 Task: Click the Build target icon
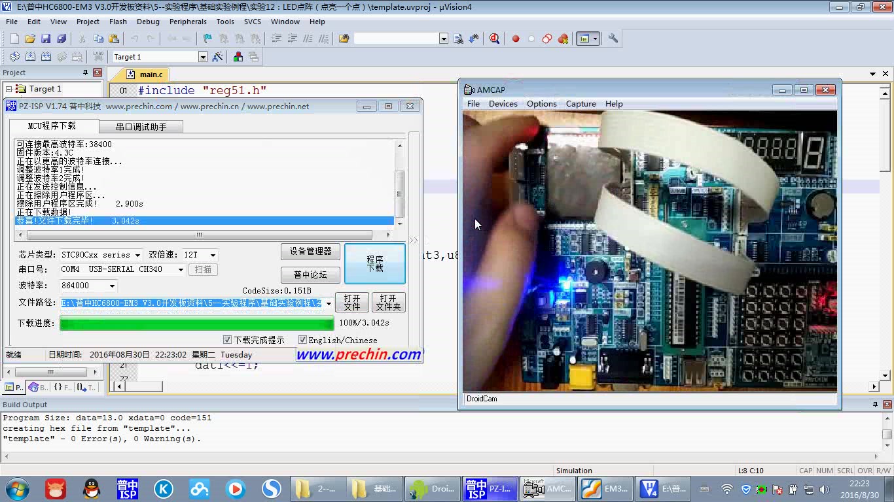point(30,57)
